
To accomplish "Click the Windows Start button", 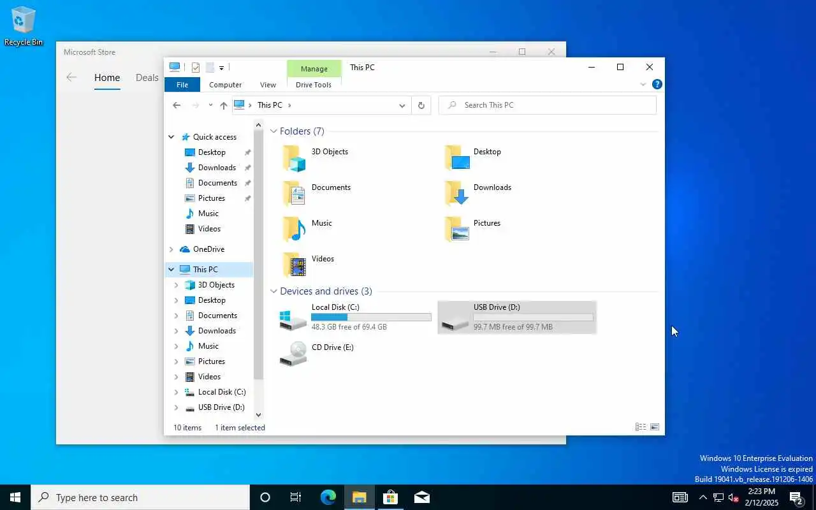I will 15,497.
